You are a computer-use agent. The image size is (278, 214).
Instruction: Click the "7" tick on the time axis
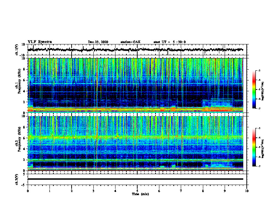181,191
